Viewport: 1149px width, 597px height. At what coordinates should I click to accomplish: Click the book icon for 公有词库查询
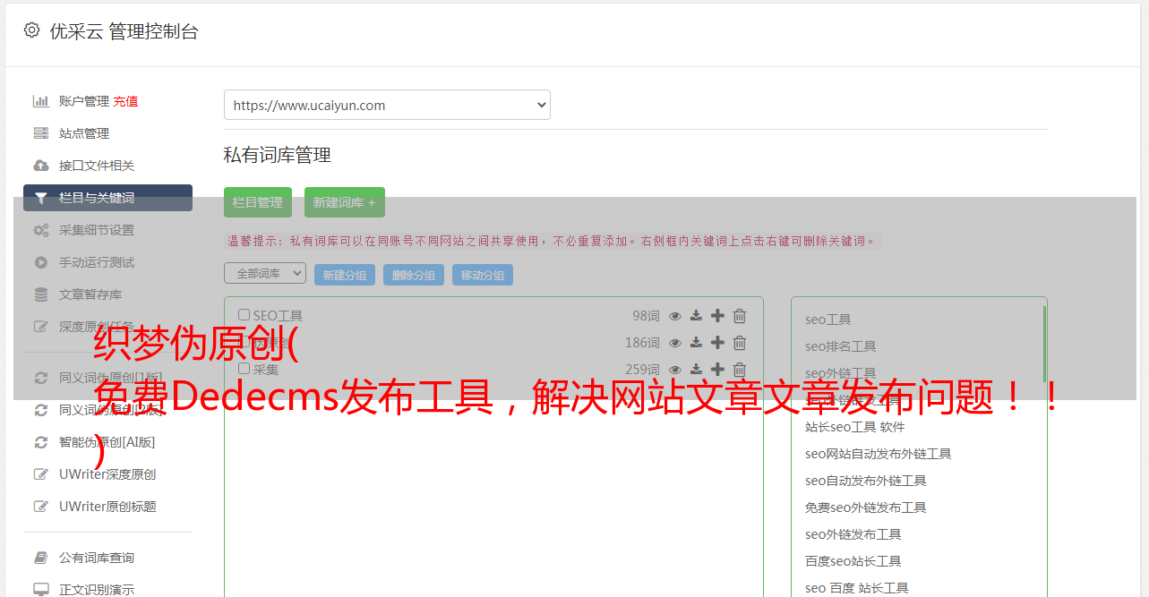click(41, 558)
